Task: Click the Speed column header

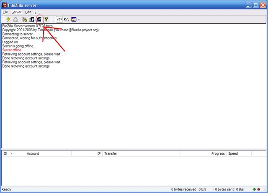Action: (x=239, y=153)
